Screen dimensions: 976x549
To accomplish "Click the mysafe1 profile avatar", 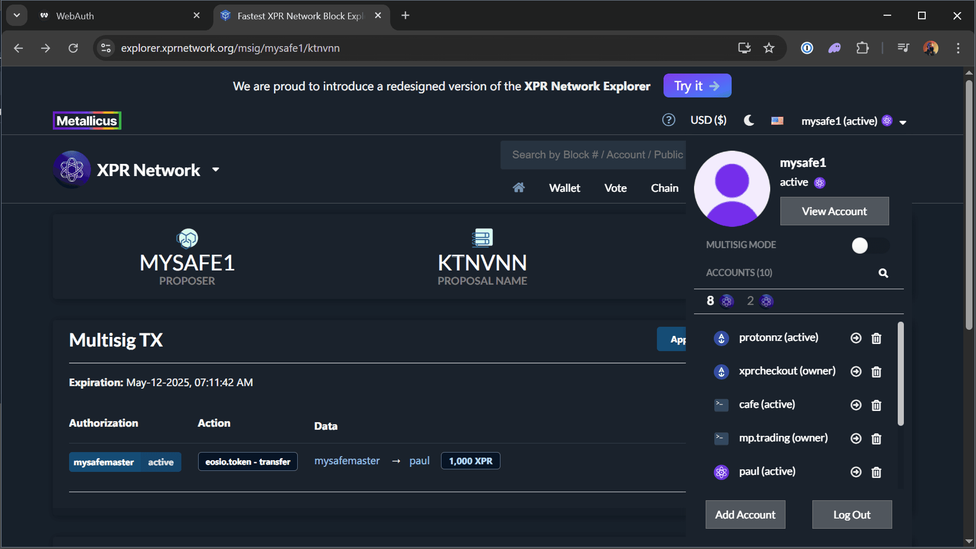I will click(732, 188).
